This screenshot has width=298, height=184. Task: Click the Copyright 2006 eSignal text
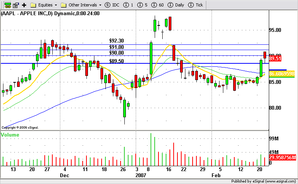(20, 127)
